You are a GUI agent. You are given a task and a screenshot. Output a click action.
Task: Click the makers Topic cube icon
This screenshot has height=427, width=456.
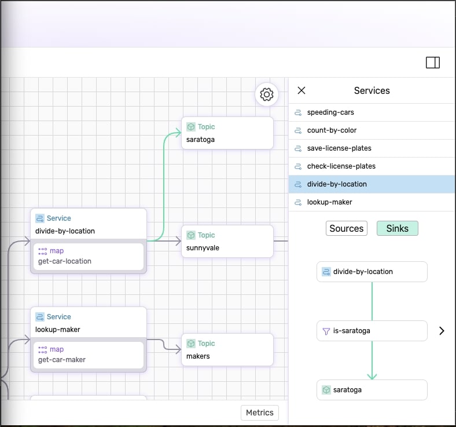pos(191,344)
